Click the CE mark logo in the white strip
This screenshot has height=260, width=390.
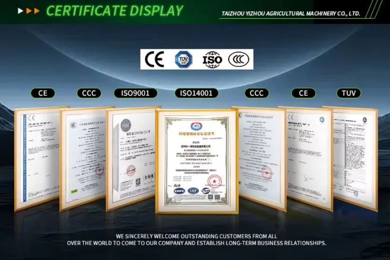pos(154,60)
